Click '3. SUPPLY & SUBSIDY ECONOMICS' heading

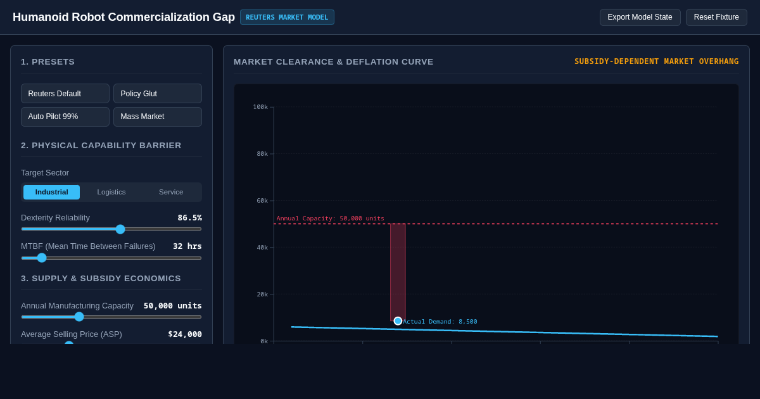101,278
